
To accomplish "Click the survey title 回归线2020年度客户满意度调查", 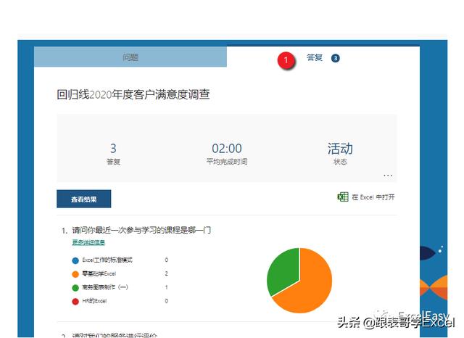I will (133, 94).
